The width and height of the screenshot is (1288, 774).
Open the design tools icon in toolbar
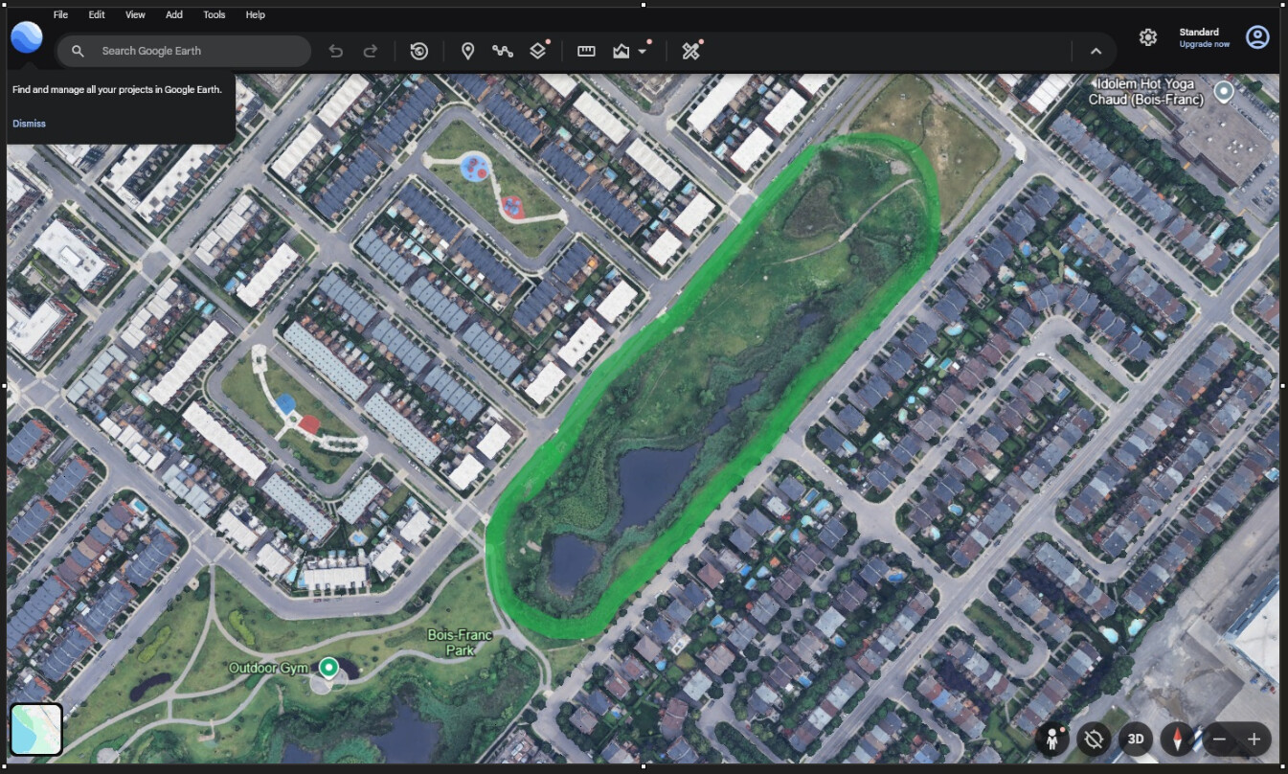[x=690, y=51]
